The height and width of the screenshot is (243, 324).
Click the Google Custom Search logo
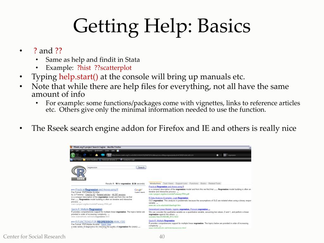pos(140,191)
